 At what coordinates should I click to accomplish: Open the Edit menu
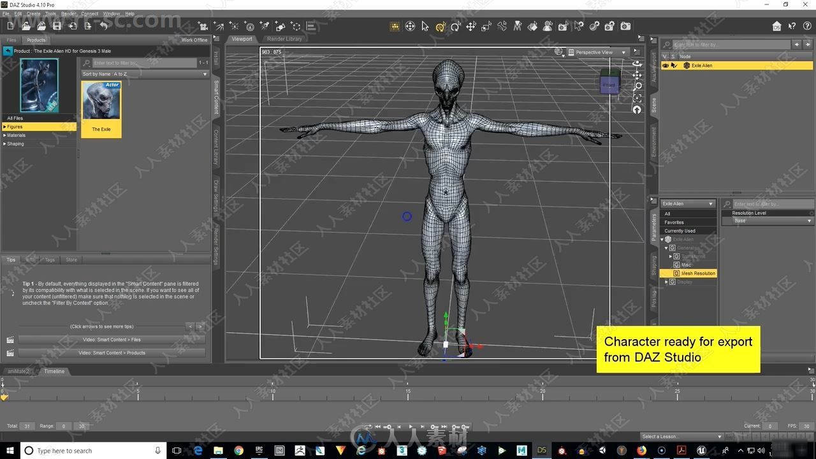pos(18,13)
